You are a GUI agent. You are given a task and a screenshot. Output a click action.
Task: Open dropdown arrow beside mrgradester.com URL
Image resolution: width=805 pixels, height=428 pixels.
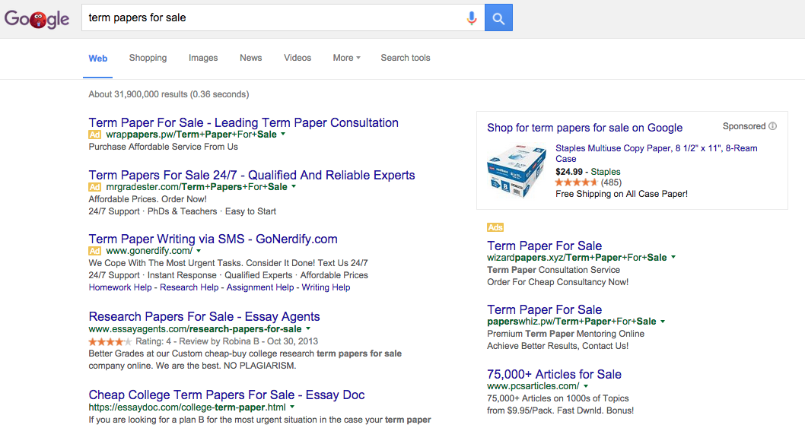[x=294, y=186]
